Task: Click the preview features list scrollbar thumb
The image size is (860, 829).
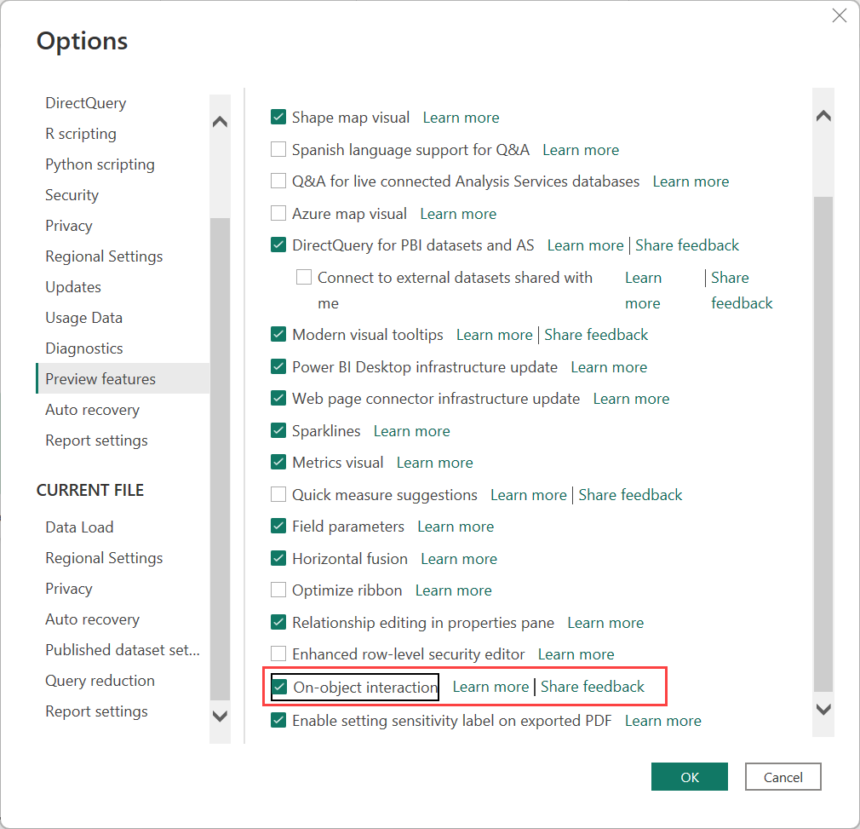Action: pyautogui.click(x=823, y=445)
